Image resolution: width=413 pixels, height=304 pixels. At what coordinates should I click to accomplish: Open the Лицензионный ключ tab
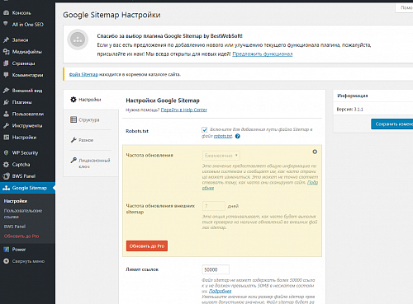click(91, 163)
